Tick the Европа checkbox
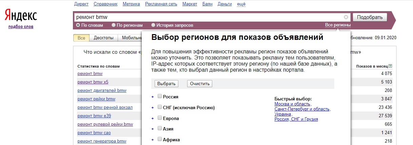 point(160,118)
